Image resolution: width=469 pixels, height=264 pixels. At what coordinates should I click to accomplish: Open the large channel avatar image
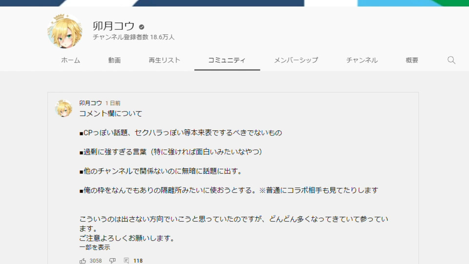pos(64,31)
